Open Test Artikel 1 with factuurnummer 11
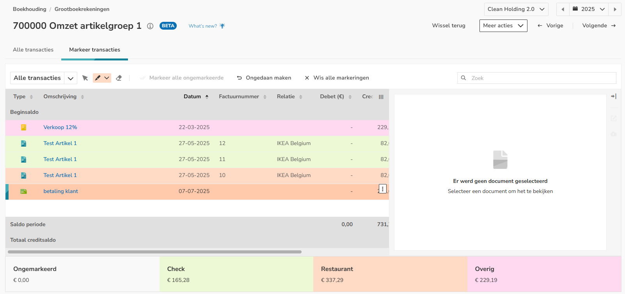Image resolution: width=625 pixels, height=294 pixels. 60,159
